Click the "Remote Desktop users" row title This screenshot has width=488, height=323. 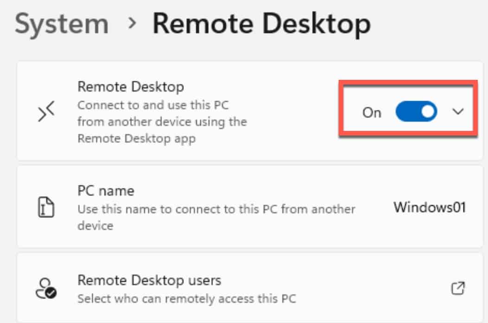pyautogui.click(x=149, y=280)
